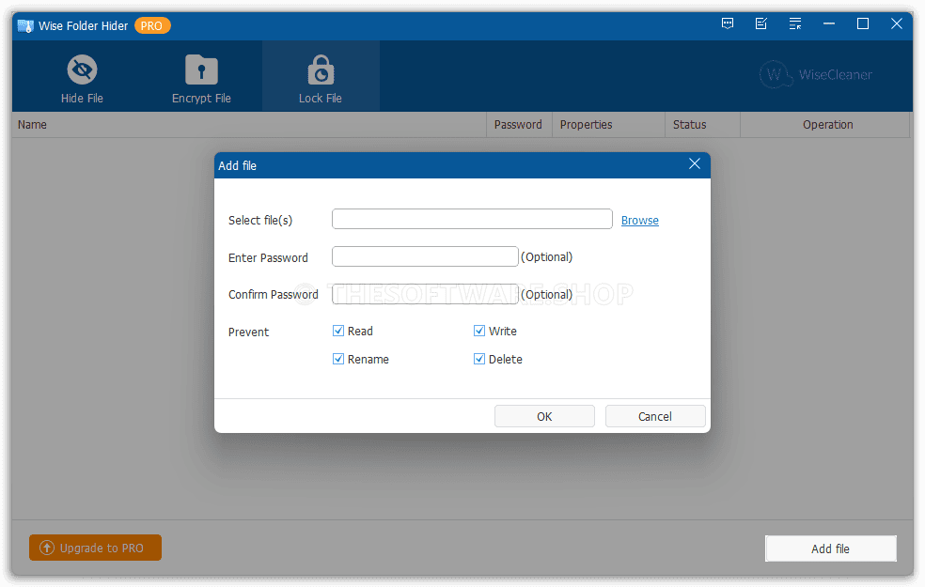This screenshot has height=587, width=925.
Task: Maximize the Wise Folder Hider window
Action: [x=862, y=23]
